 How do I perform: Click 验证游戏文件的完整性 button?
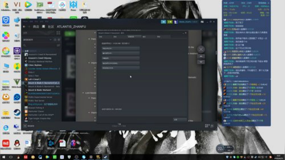pyautogui.click(x=121, y=63)
